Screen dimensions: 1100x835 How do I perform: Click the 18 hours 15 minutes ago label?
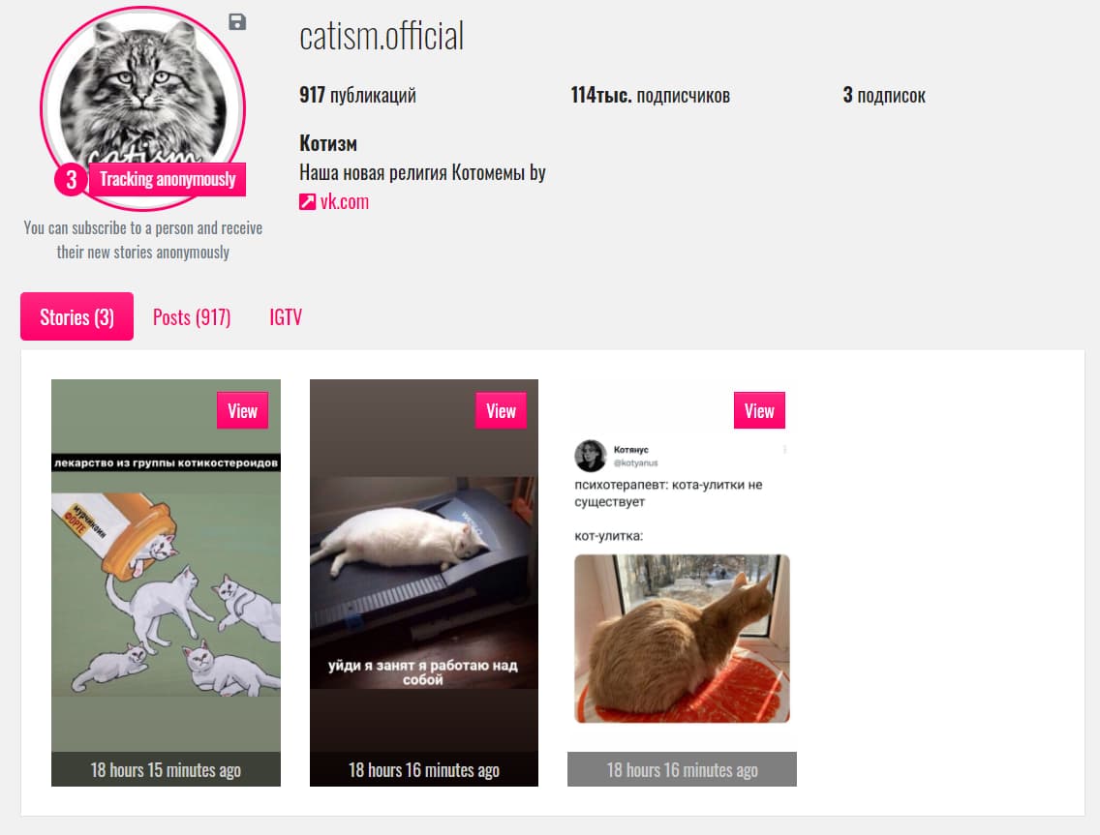tap(166, 770)
